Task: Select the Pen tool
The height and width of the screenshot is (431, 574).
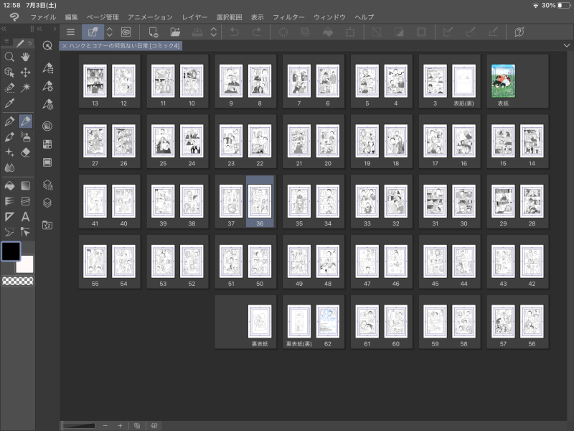Action: pyautogui.click(x=9, y=121)
